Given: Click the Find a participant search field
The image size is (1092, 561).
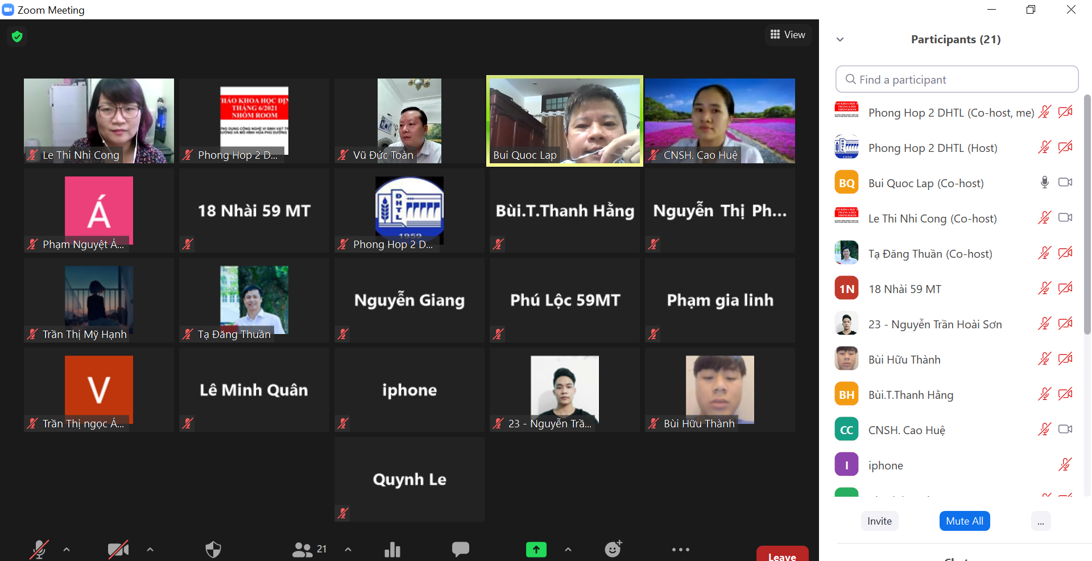Looking at the screenshot, I should point(957,80).
